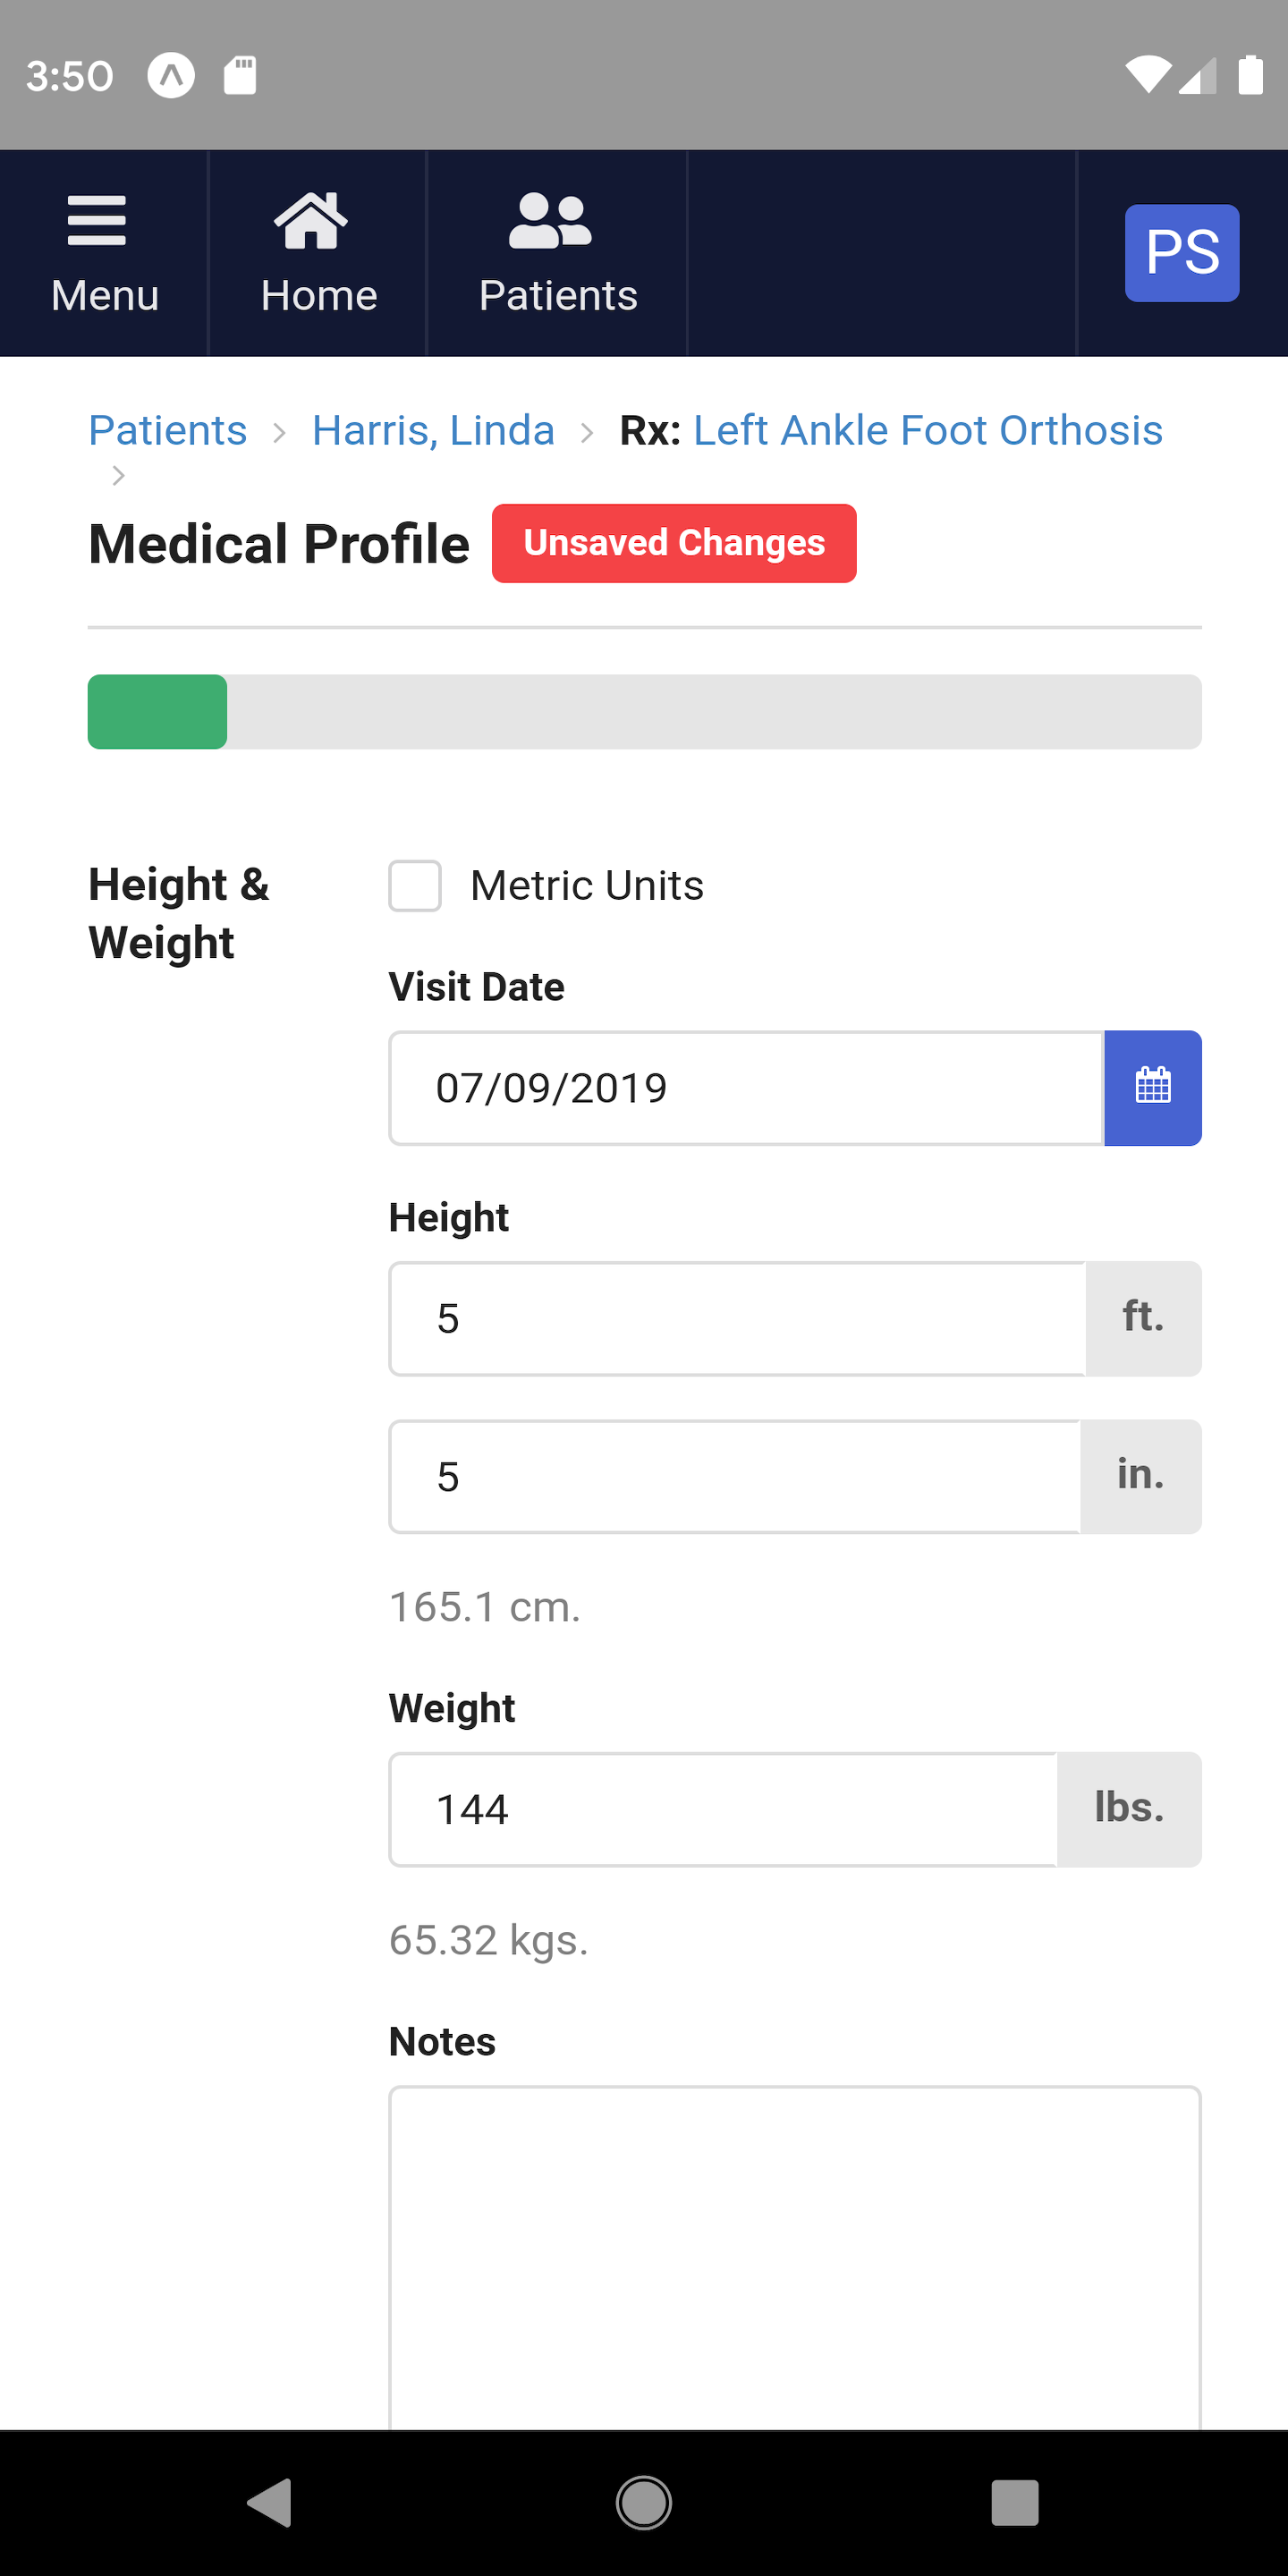Click the Metric Units label
The width and height of the screenshot is (1288, 2576).
tap(587, 886)
